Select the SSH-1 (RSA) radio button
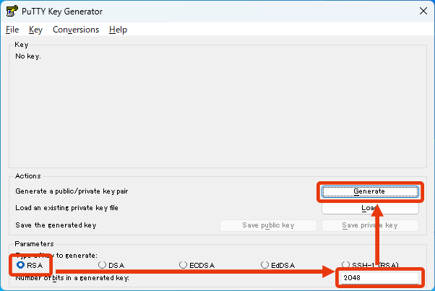The height and width of the screenshot is (291, 435). (370, 265)
